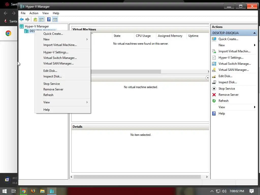Click the bottom horizontal scrollbar right arrow

(x=207, y=177)
